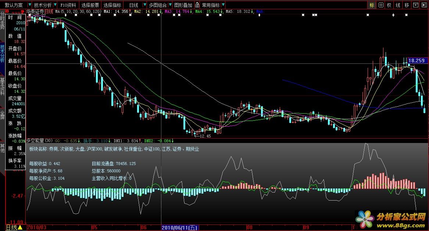This screenshot has width=429, height=231.
Task: Click the 每股净资产:5.68 text
Action: (46, 171)
